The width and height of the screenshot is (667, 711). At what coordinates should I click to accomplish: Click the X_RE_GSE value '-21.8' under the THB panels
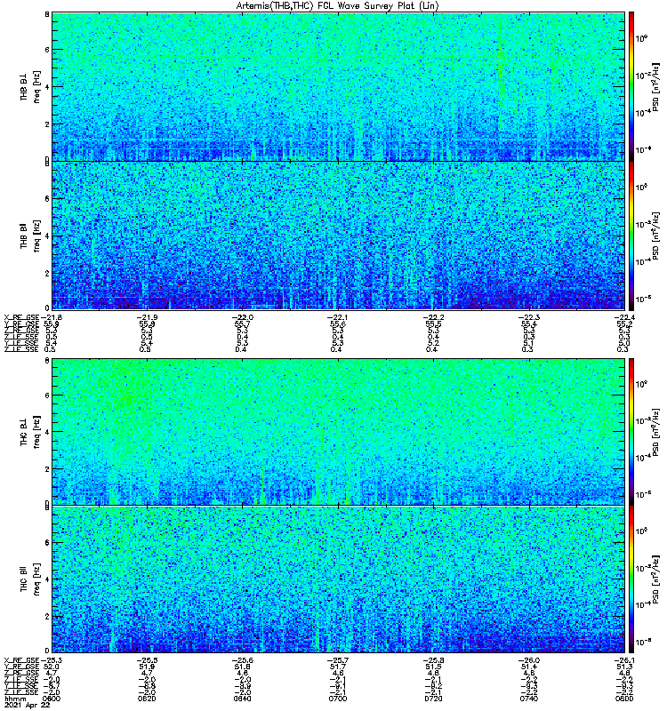(52, 318)
